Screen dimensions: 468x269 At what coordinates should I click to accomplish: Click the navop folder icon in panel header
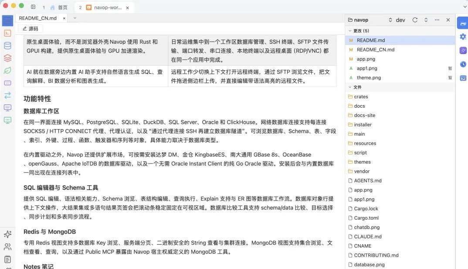[x=350, y=20]
